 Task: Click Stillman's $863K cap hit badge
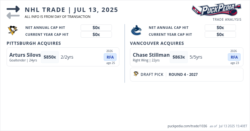point(178,57)
